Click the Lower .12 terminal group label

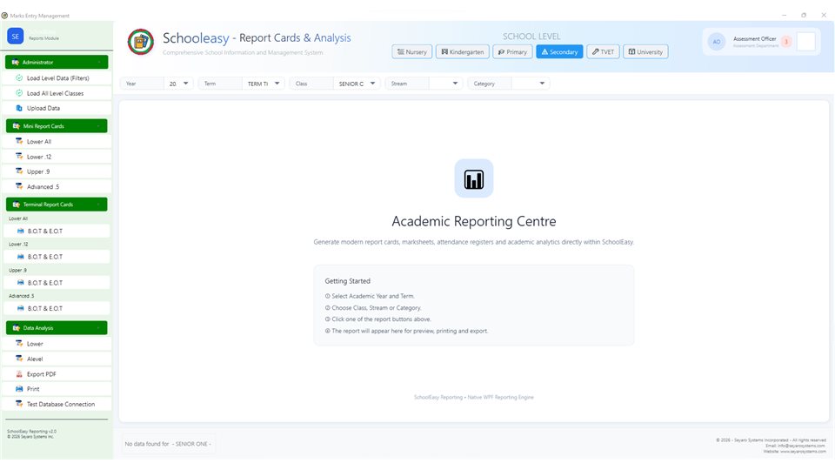click(x=18, y=244)
